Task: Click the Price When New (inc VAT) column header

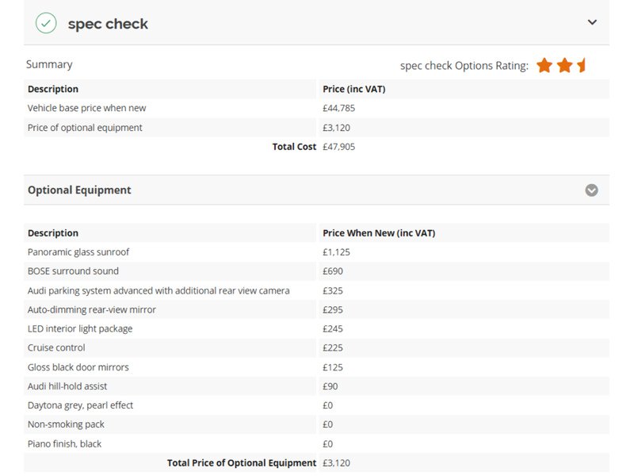Action: coord(379,233)
